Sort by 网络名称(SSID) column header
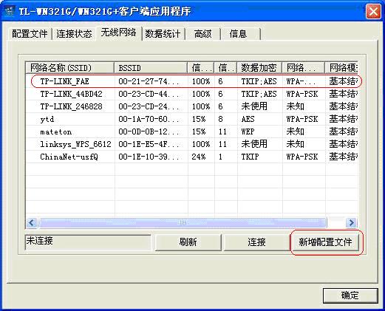 pos(70,68)
